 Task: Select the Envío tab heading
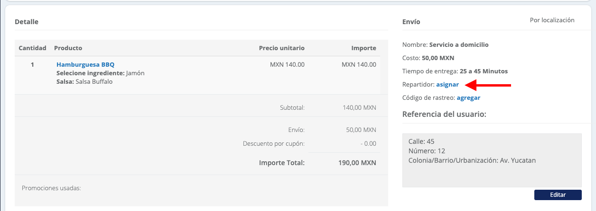pyautogui.click(x=411, y=22)
